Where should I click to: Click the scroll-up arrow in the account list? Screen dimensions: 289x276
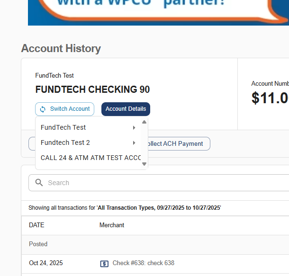click(144, 122)
